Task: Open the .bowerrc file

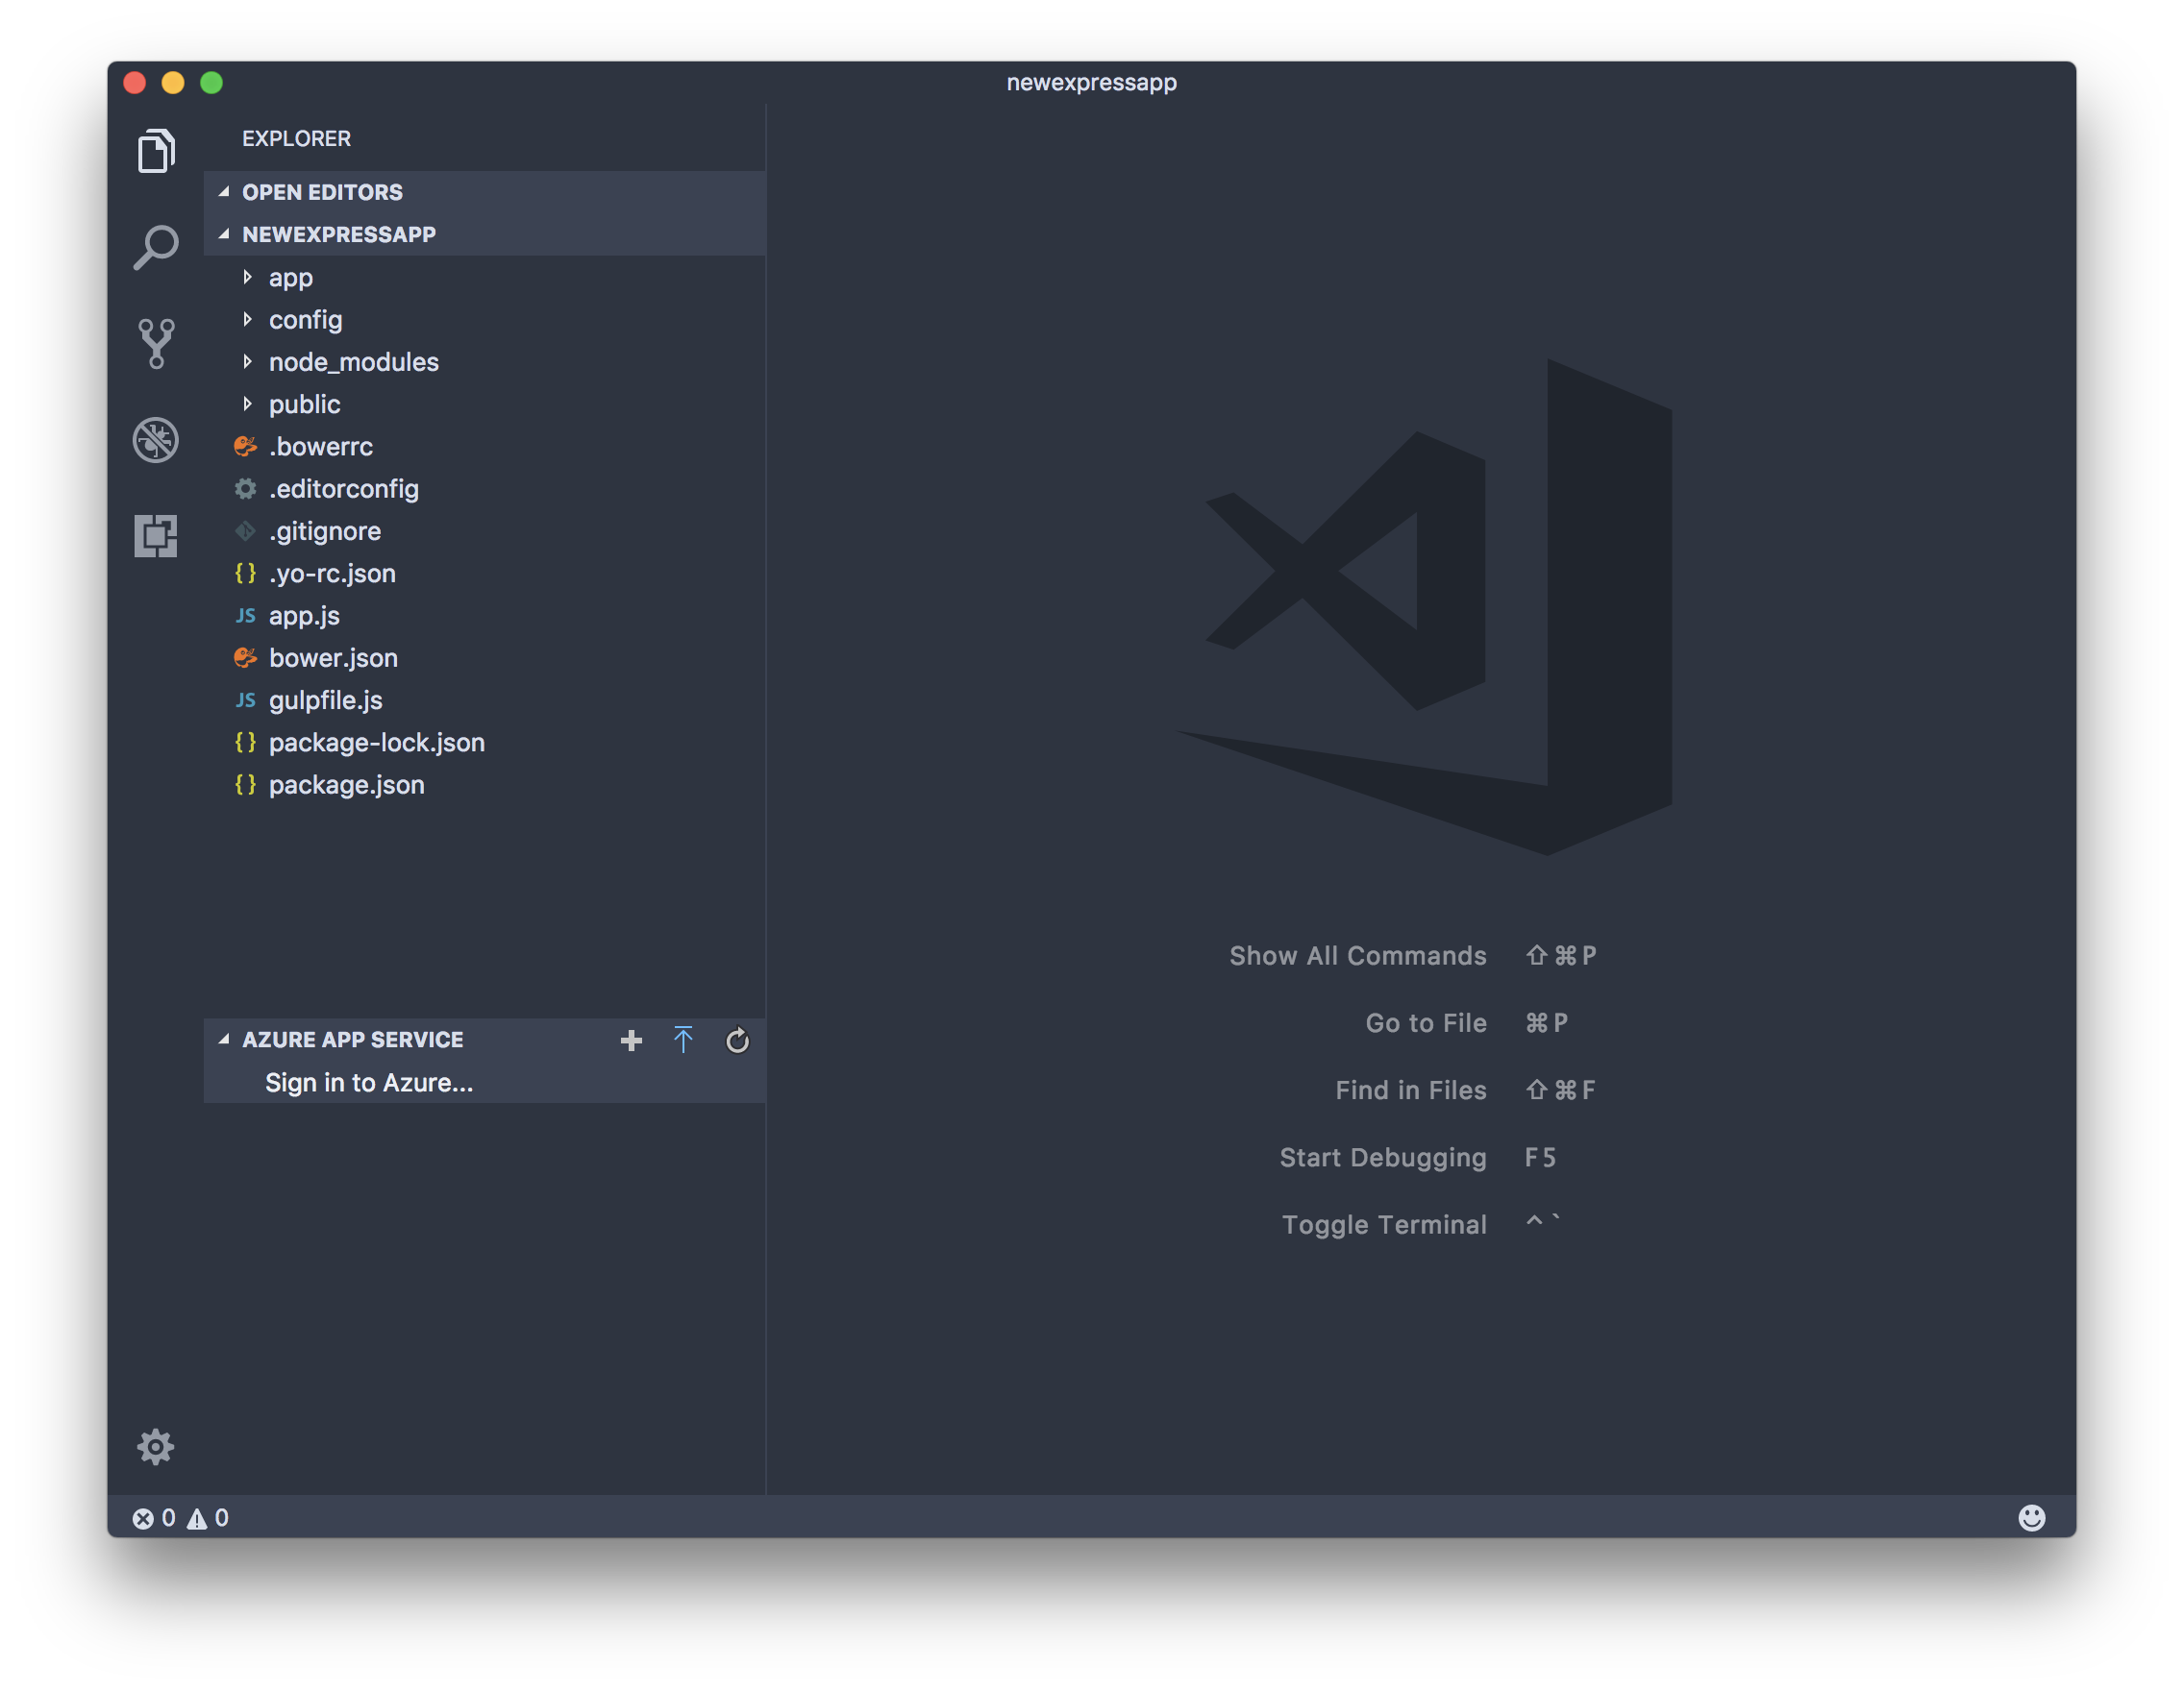Action: [485, 446]
